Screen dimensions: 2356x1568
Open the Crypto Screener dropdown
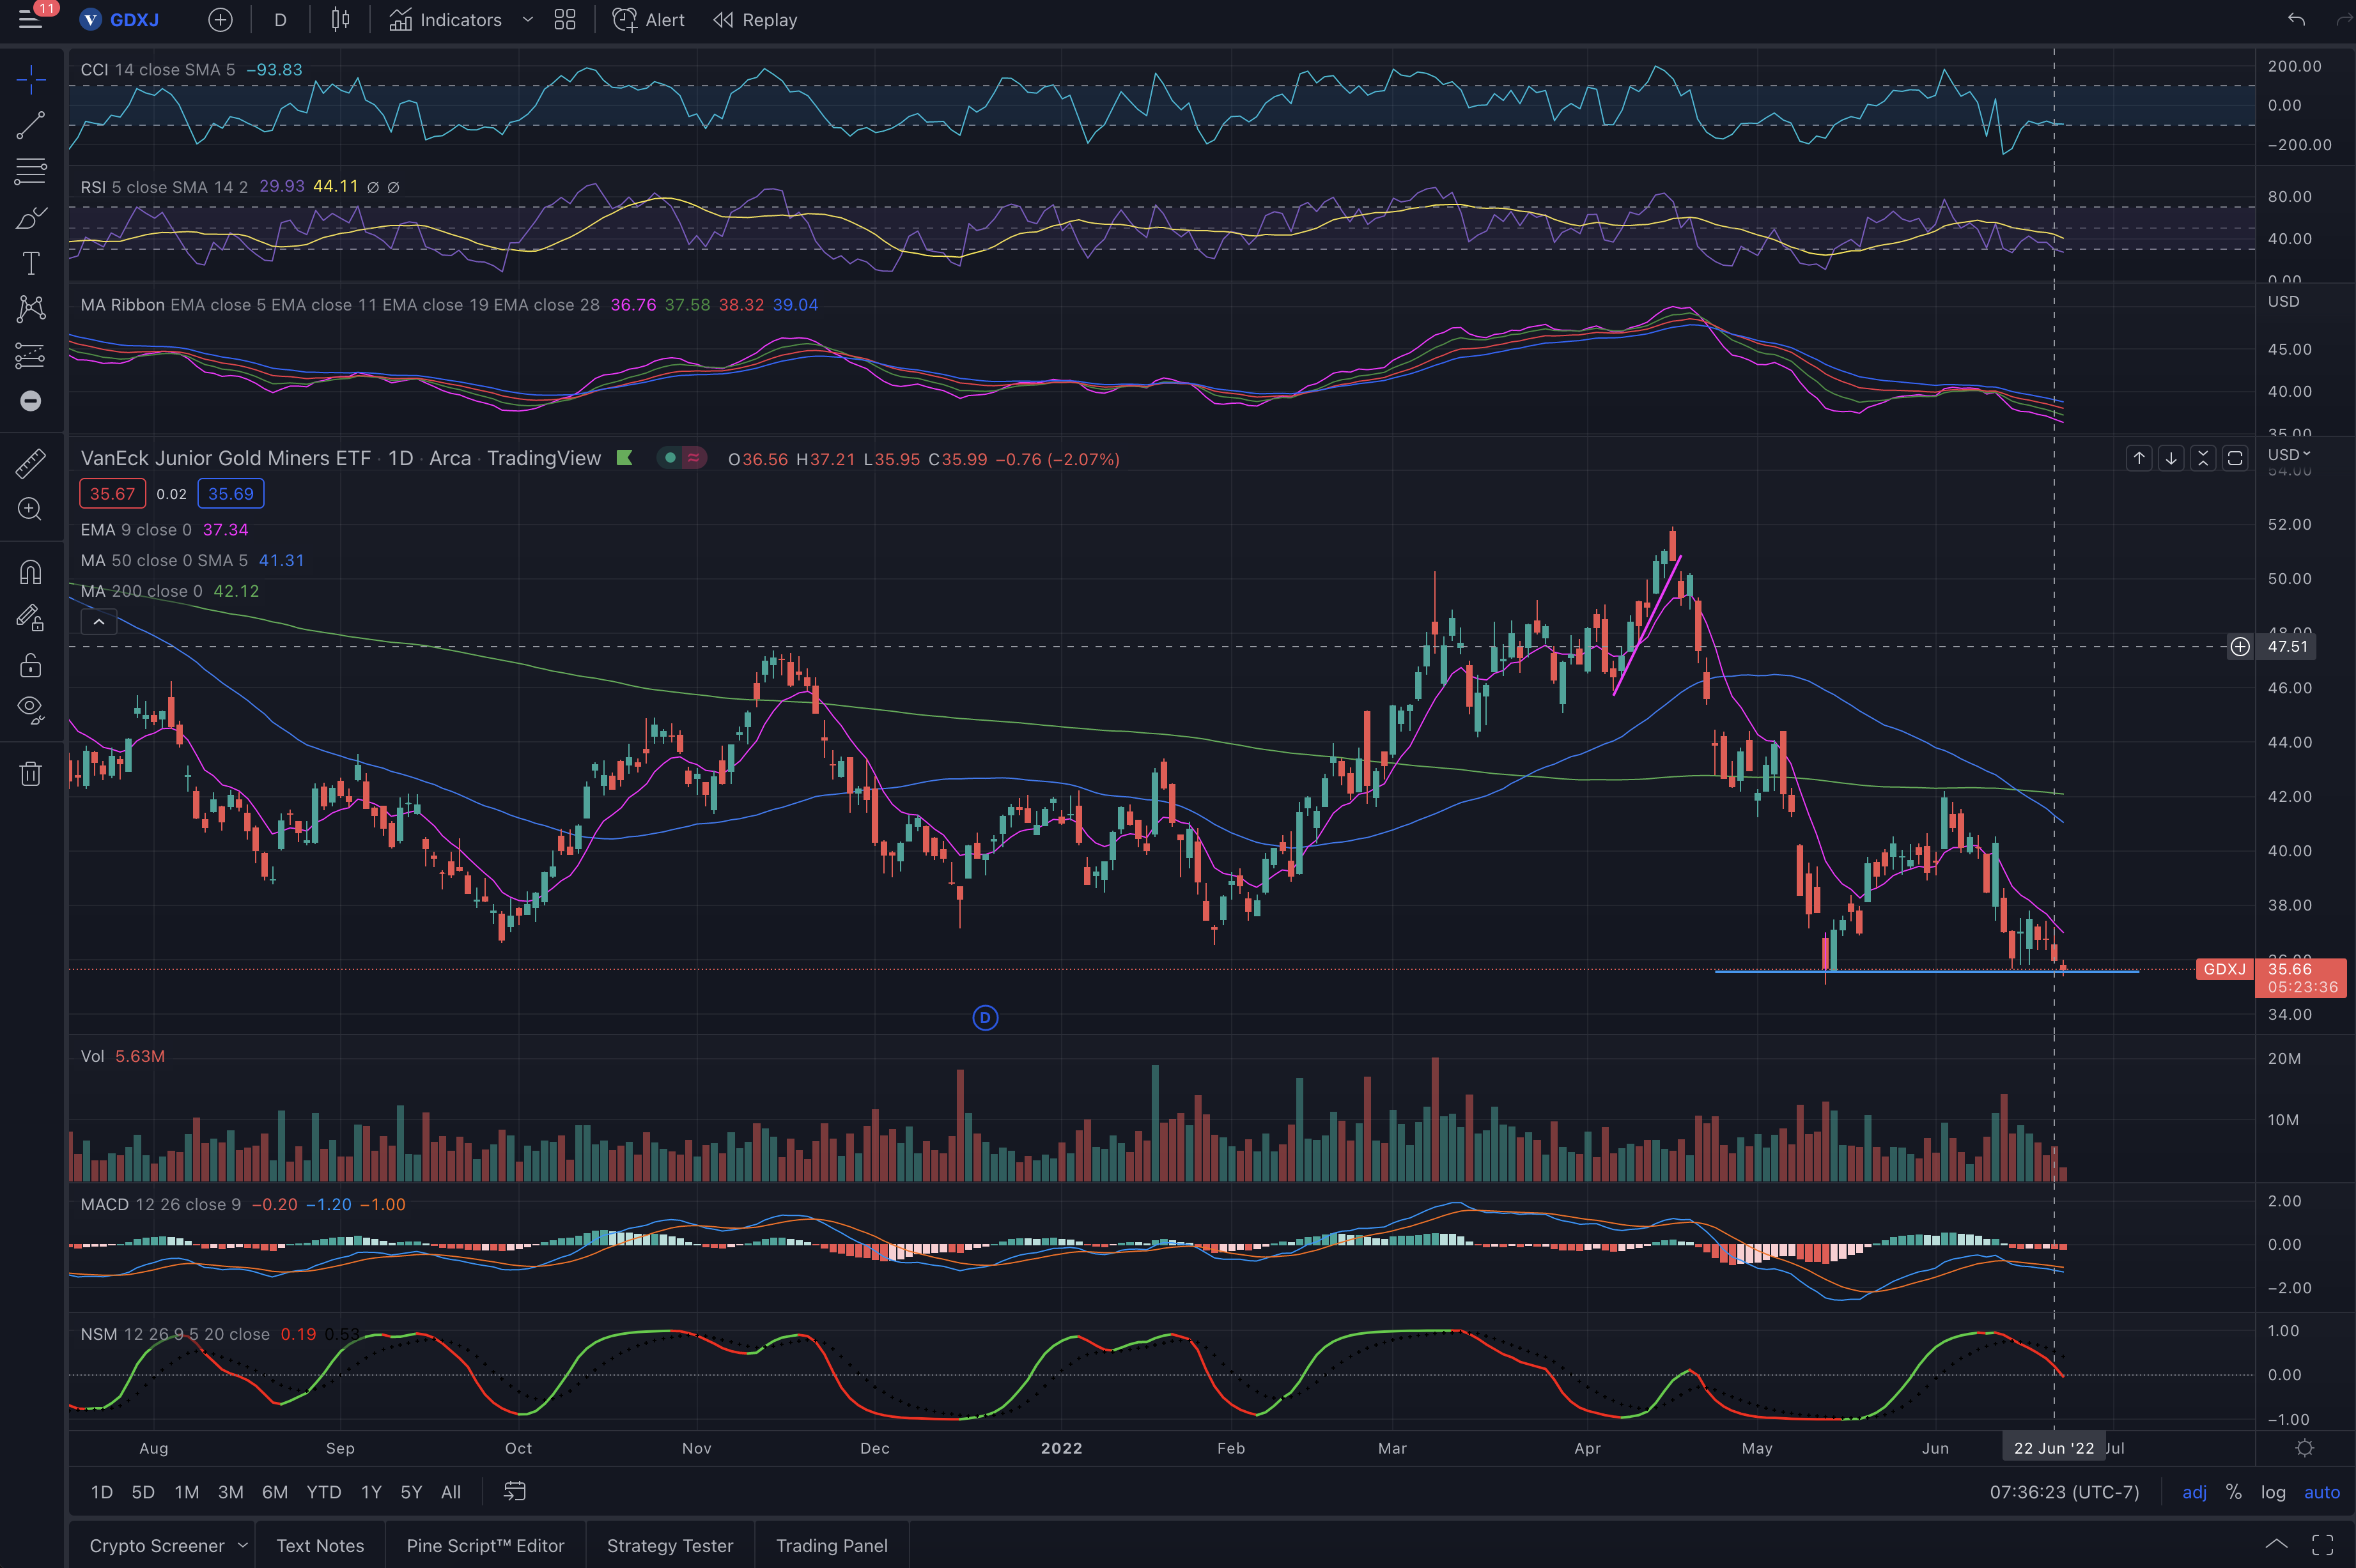click(243, 1545)
